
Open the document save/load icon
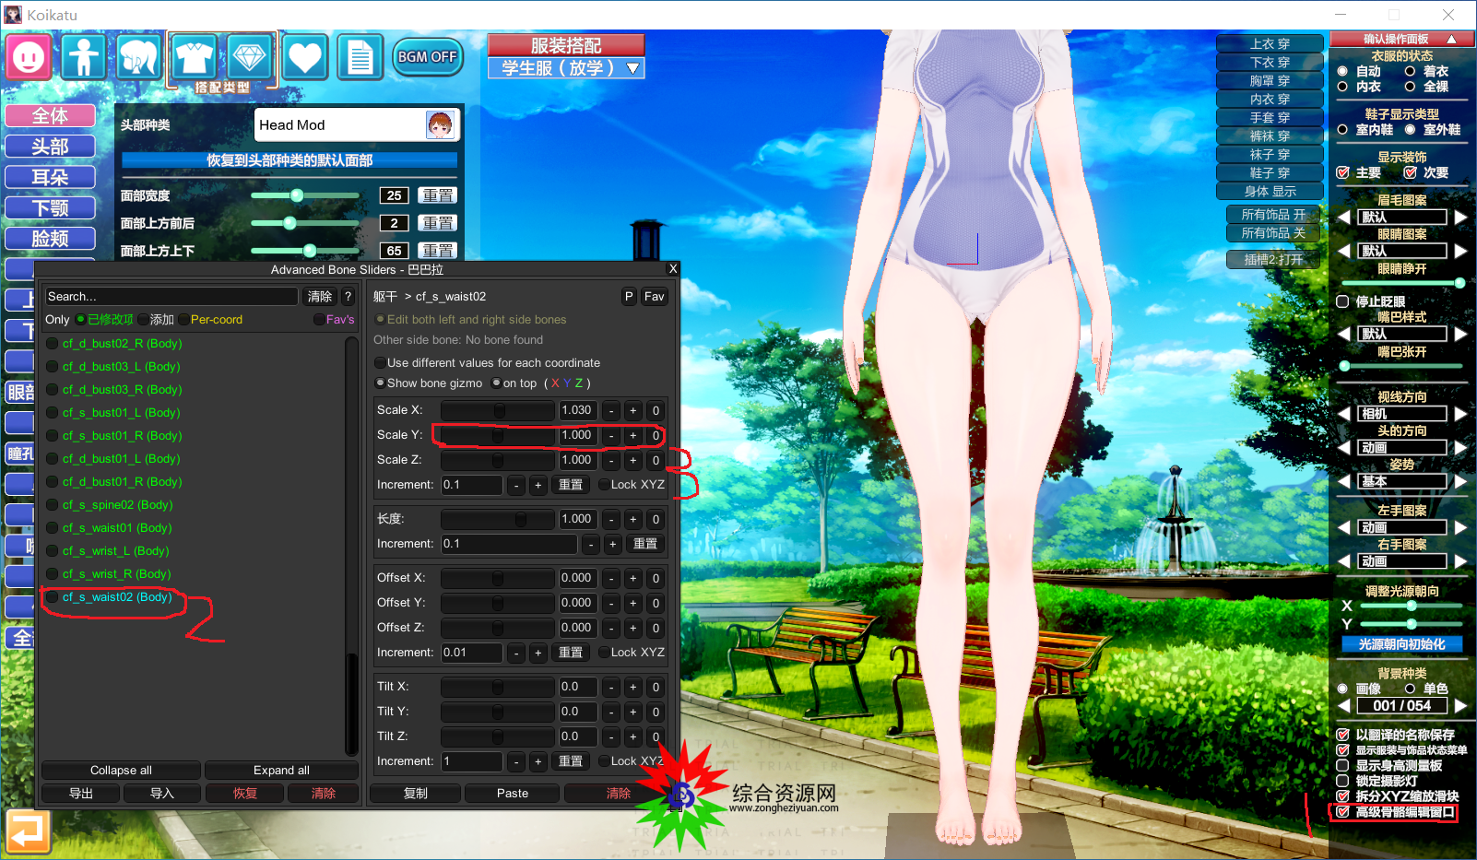[360, 57]
